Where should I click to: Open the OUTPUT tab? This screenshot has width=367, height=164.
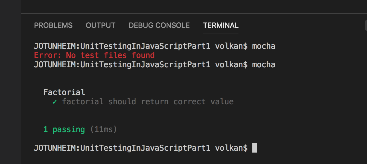click(100, 25)
